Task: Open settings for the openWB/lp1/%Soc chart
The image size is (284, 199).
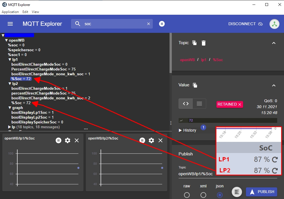Action: tap(68, 140)
